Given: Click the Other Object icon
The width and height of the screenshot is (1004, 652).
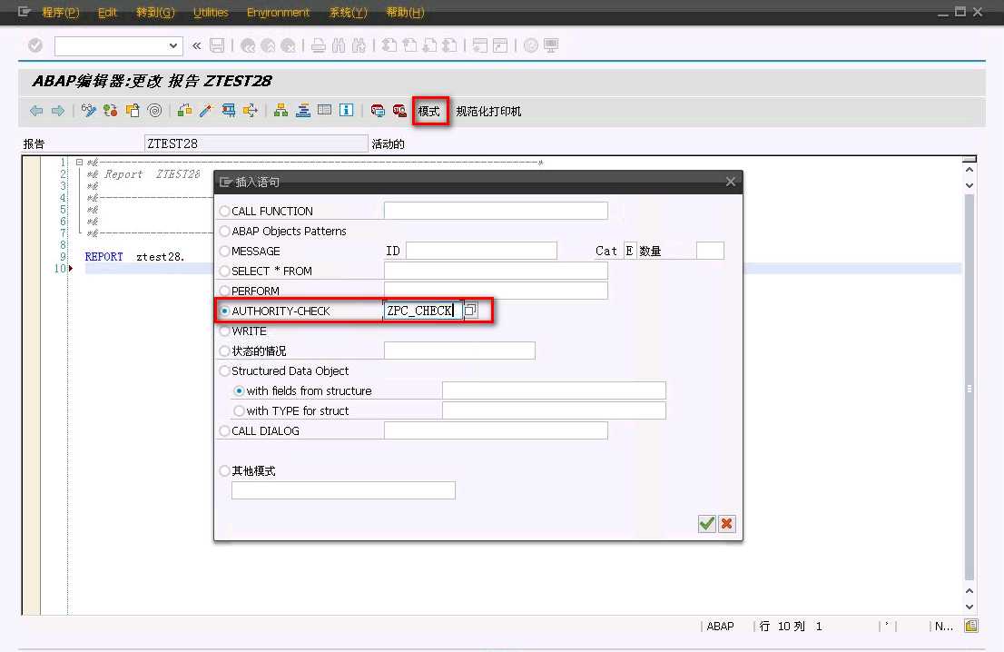Looking at the screenshot, I should 133,111.
